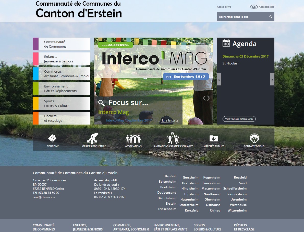This screenshot has height=232, width=304.
Task: Open the Marchés Publics download icon
Action: (214, 138)
